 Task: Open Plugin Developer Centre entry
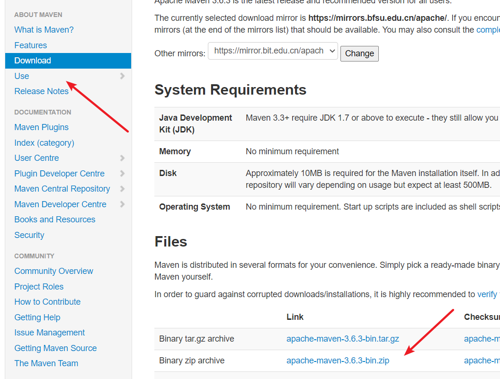59,174
